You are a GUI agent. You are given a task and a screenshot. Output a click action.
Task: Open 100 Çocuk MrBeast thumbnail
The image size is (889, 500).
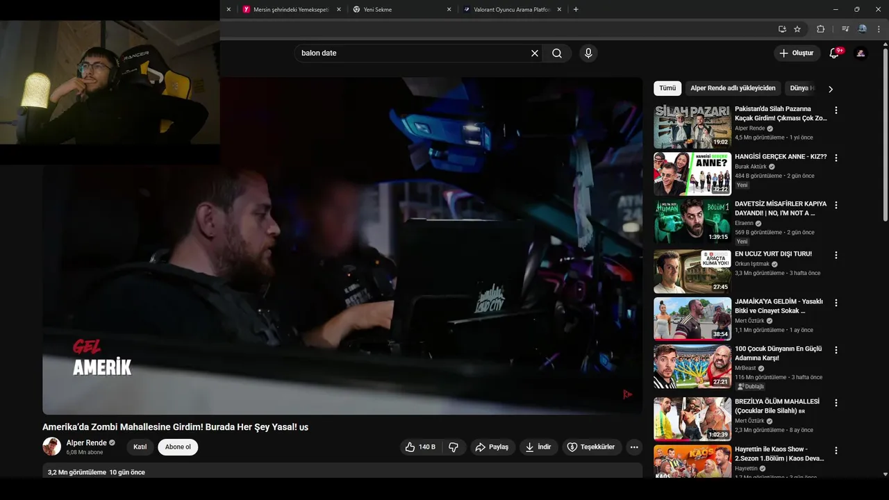tap(692, 366)
